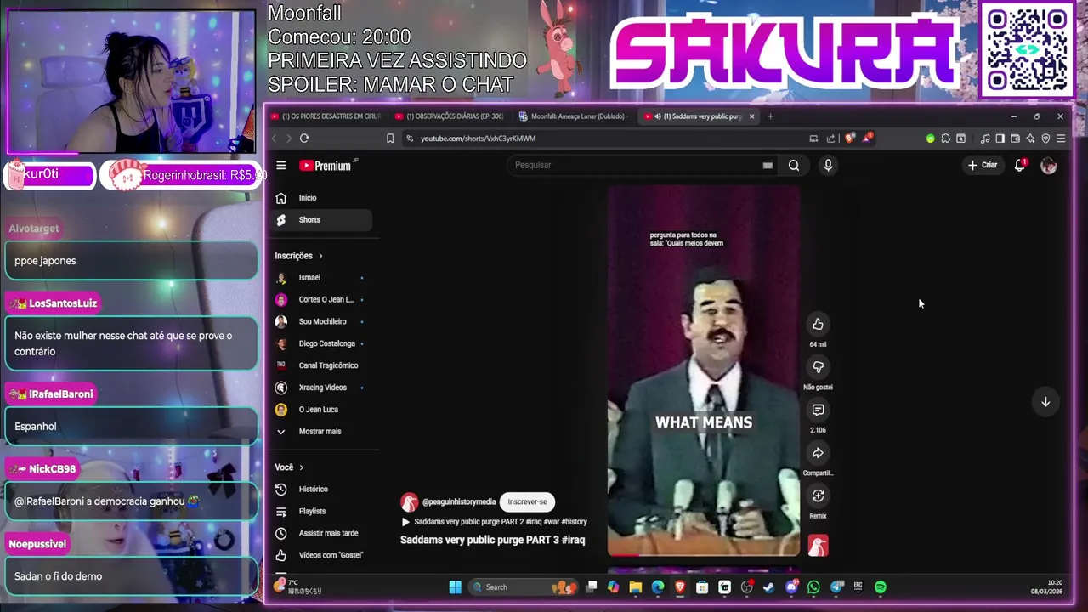This screenshot has height=612, width=1088.
Task: Open Brave Shields lion icon
Action: coord(849,138)
